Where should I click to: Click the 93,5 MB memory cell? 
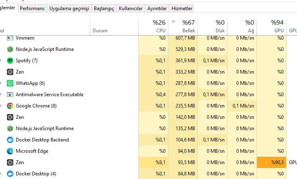[x=183, y=162]
